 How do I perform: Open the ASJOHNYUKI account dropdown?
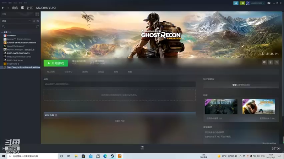coord(257,3)
